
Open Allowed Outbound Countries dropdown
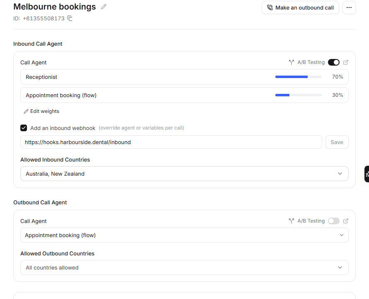(184, 267)
